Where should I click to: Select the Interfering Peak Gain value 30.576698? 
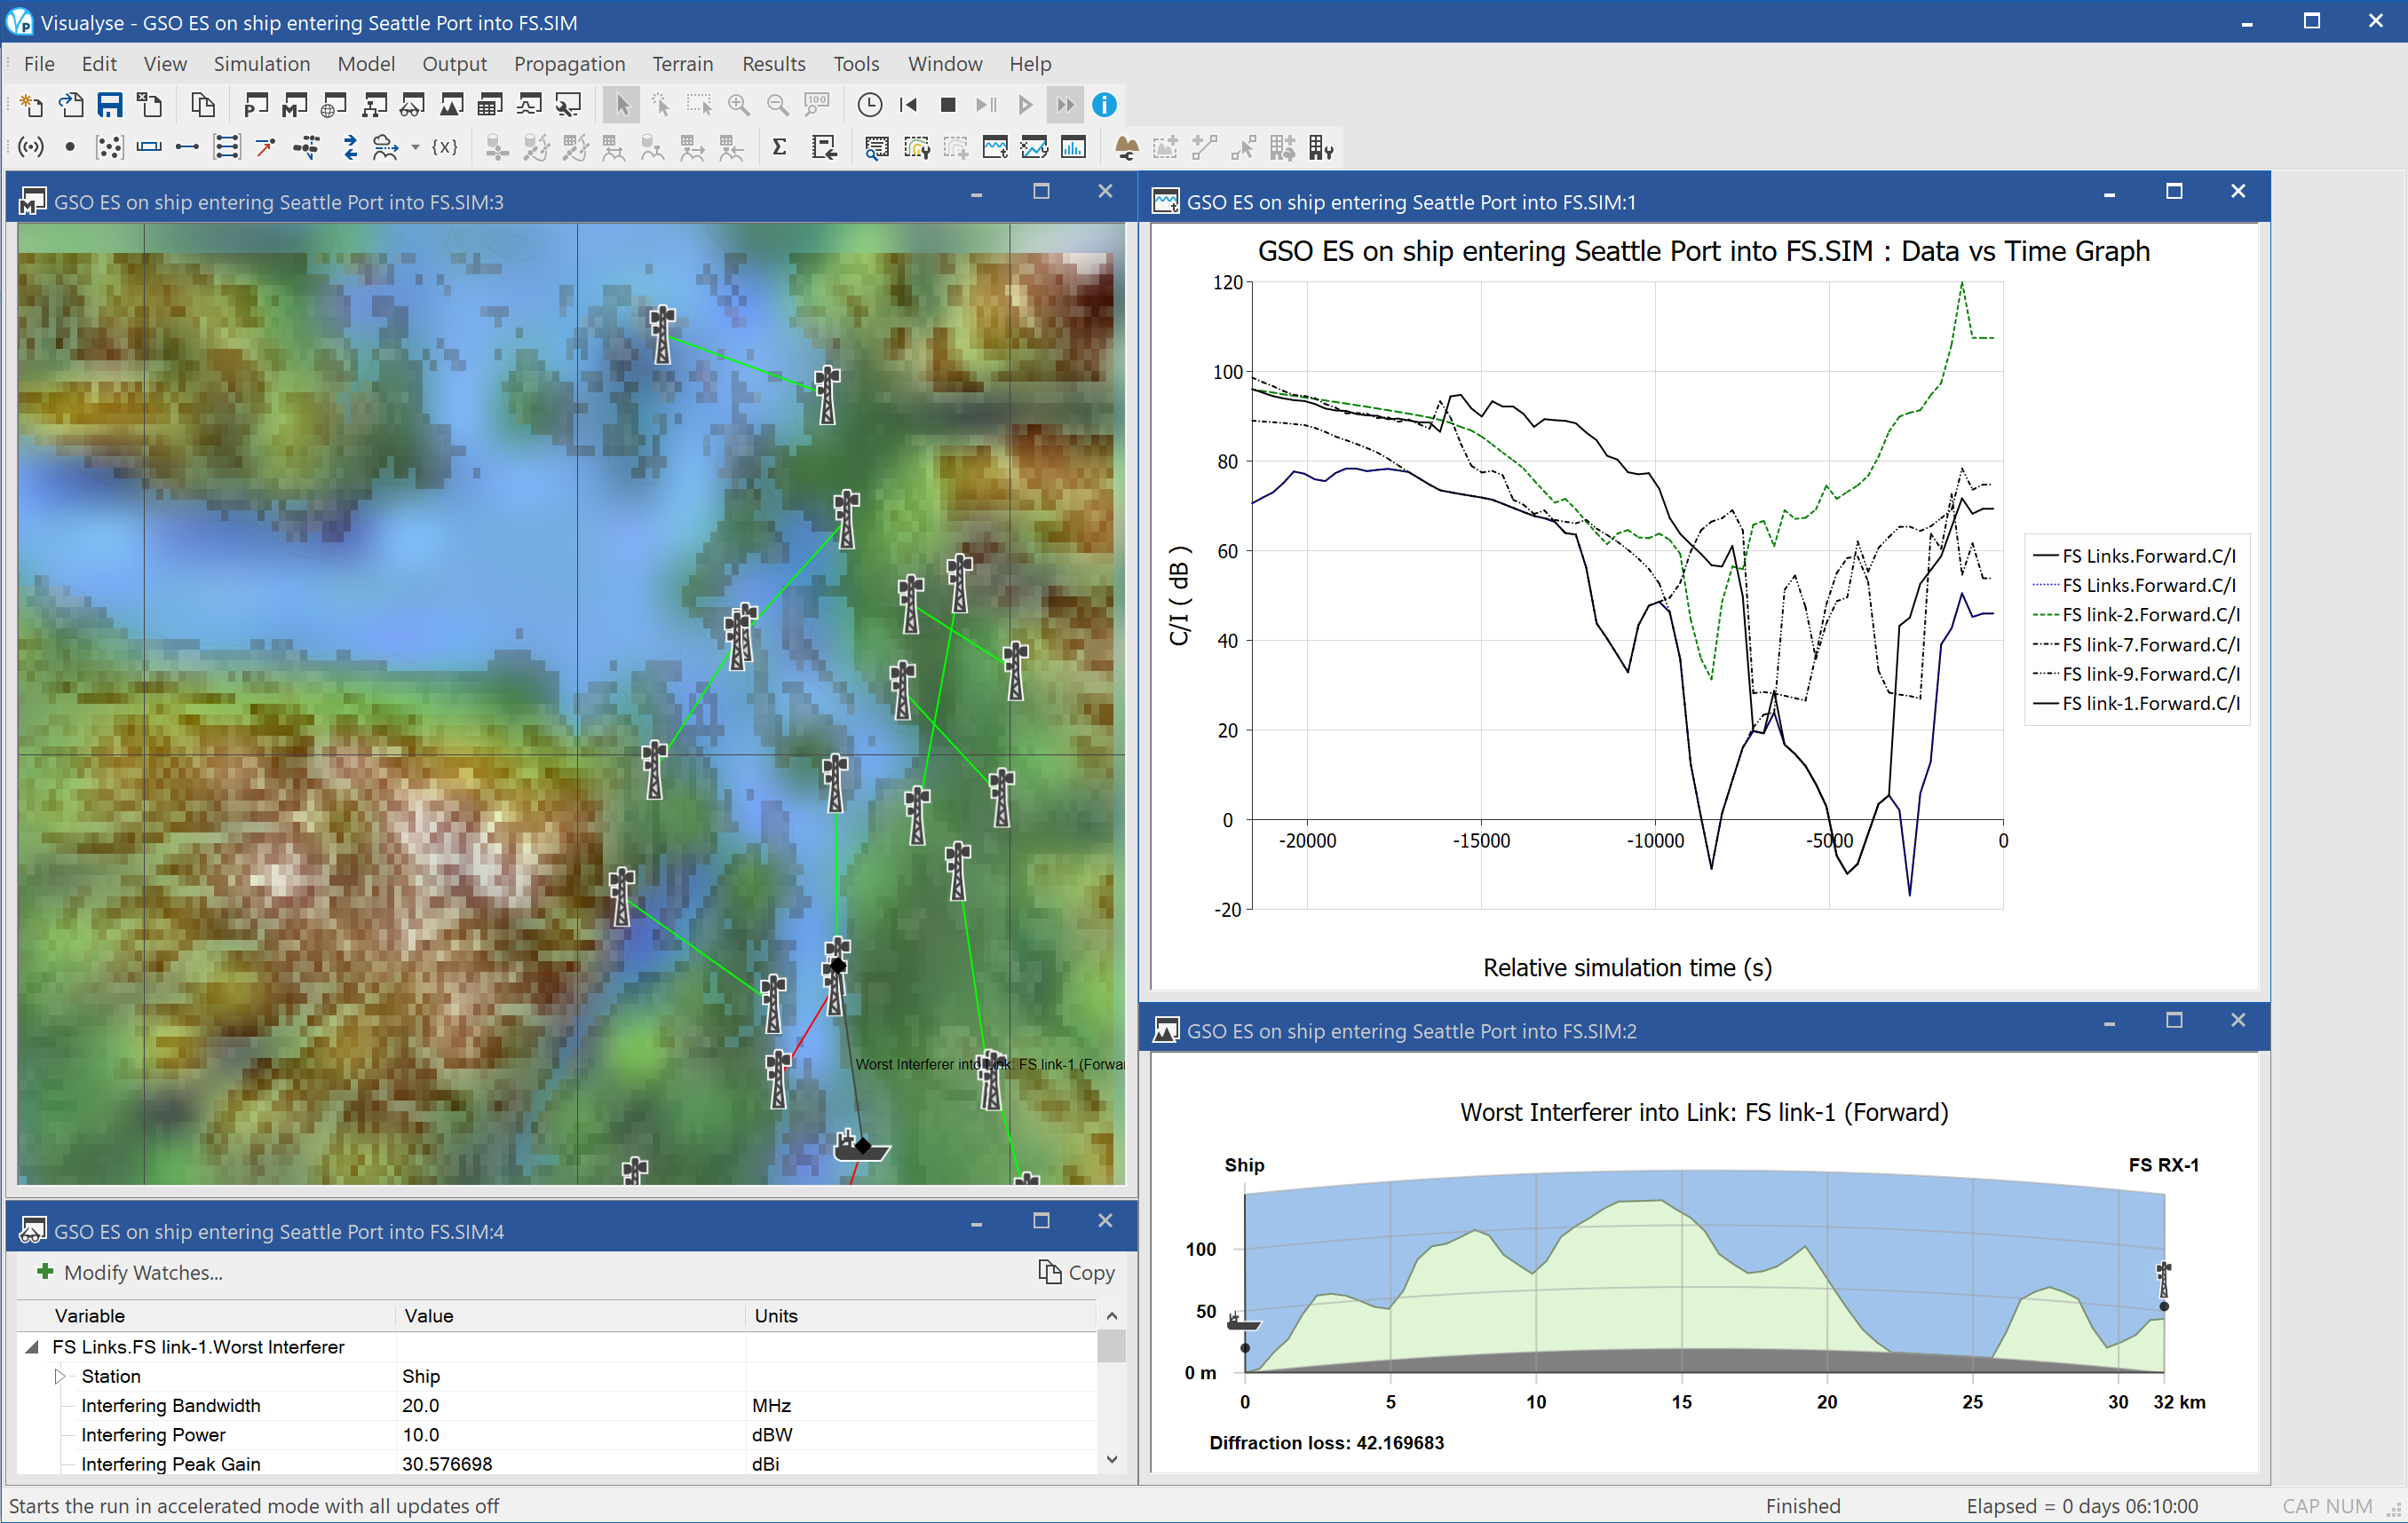[447, 1463]
